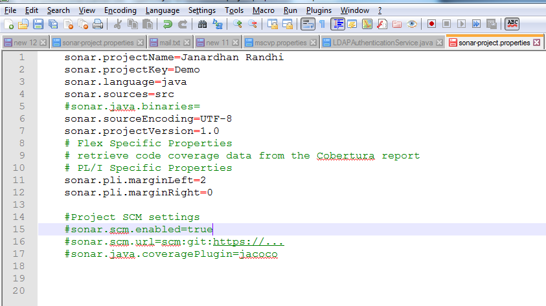
Task: Create a new file with New icon
Action: 8,24
